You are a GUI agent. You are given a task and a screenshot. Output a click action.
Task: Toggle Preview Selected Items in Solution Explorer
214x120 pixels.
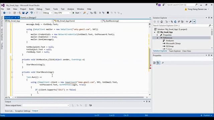194,22
